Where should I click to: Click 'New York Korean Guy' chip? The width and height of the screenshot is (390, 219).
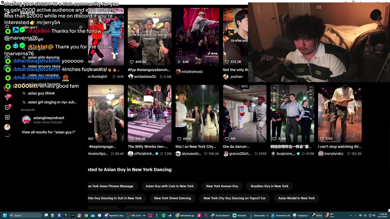point(222,186)
